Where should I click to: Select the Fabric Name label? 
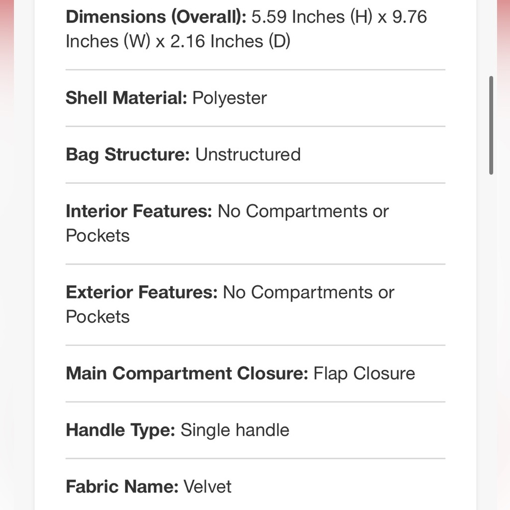coord(122,487)
